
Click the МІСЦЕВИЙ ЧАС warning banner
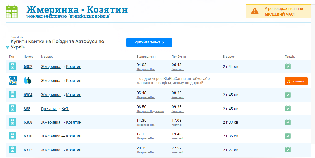(278, 11)
